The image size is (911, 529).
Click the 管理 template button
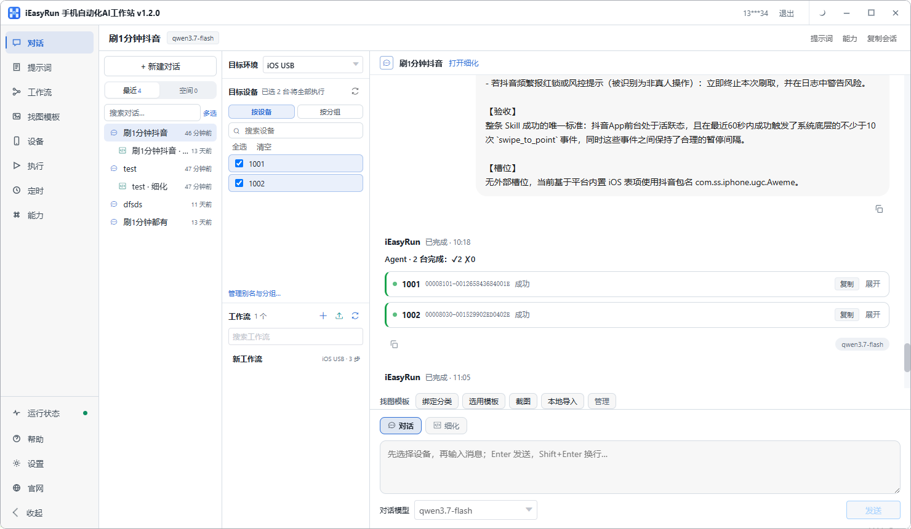pyautogui.click(x=602, y=401)
